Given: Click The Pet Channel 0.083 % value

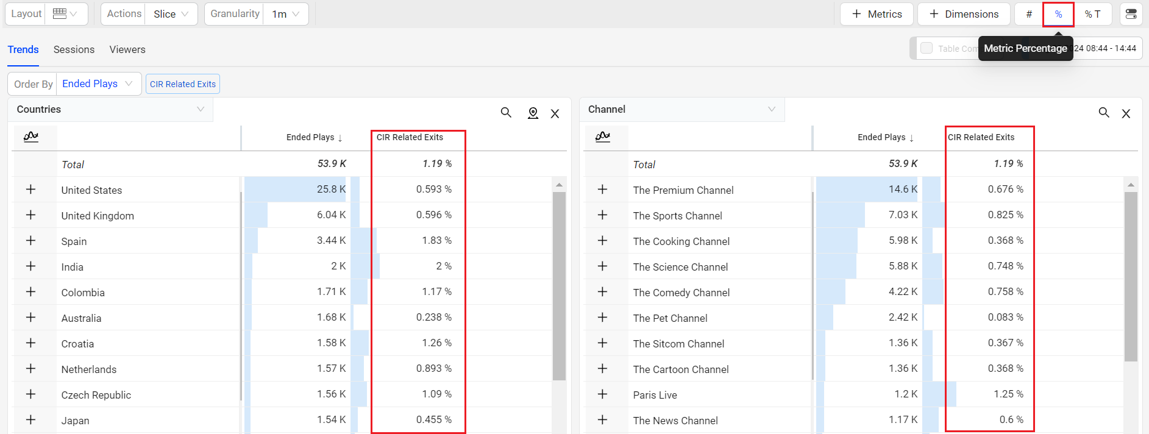Looking at the screenshot, I should (x=1006, y=318).
